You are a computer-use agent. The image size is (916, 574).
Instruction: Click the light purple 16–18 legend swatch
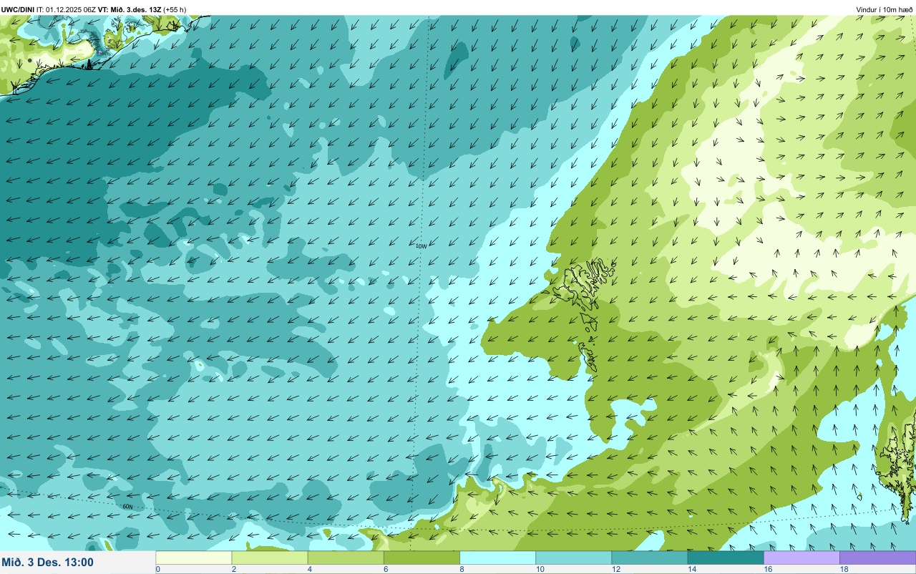(x=801, y=558)
